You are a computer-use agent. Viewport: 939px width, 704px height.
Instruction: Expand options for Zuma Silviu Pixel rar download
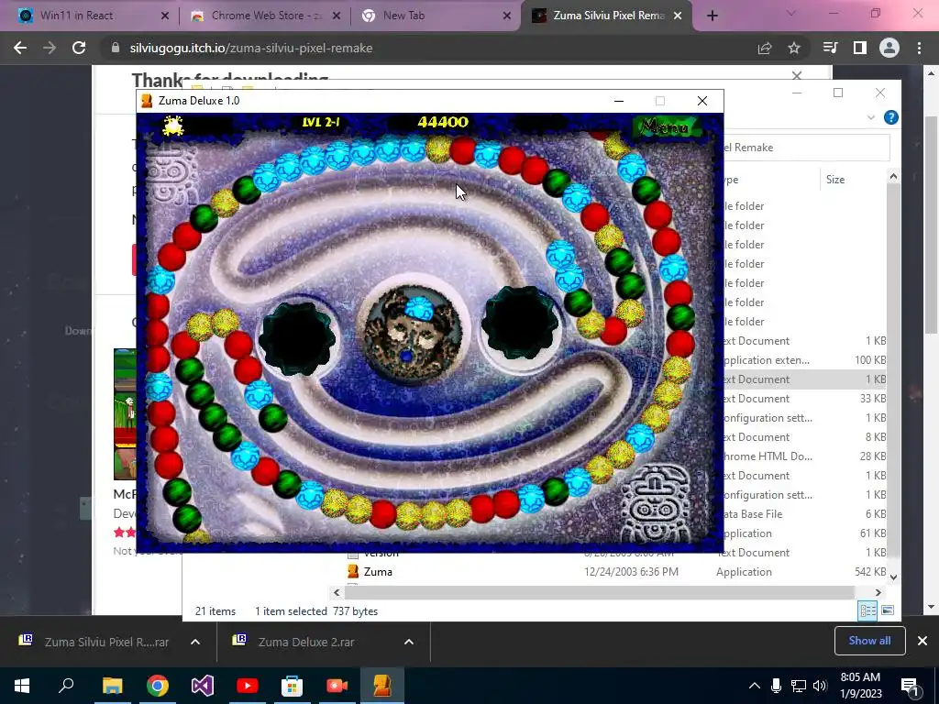pyautogui.click(x=195, y=642)
